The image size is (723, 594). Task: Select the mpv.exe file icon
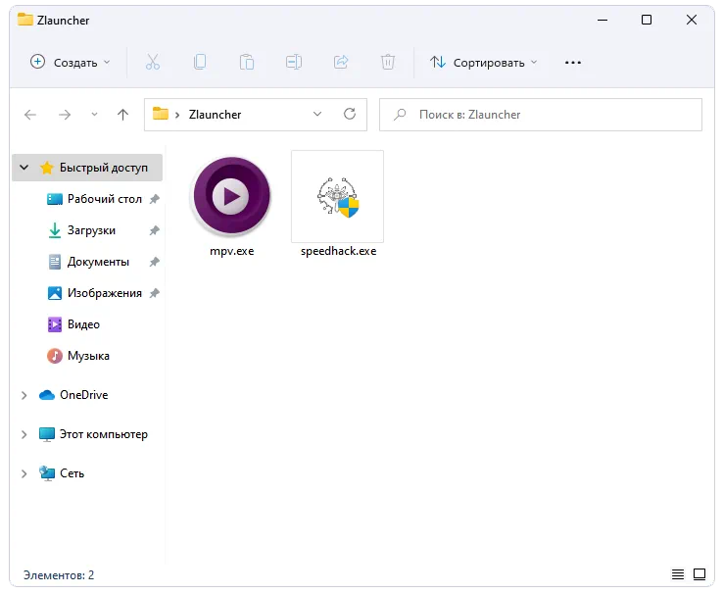(231, 196)
